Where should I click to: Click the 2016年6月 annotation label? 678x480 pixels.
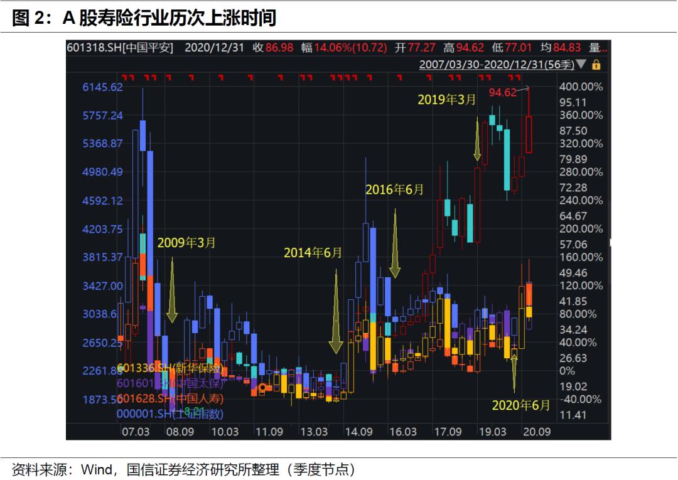[394, 189]
